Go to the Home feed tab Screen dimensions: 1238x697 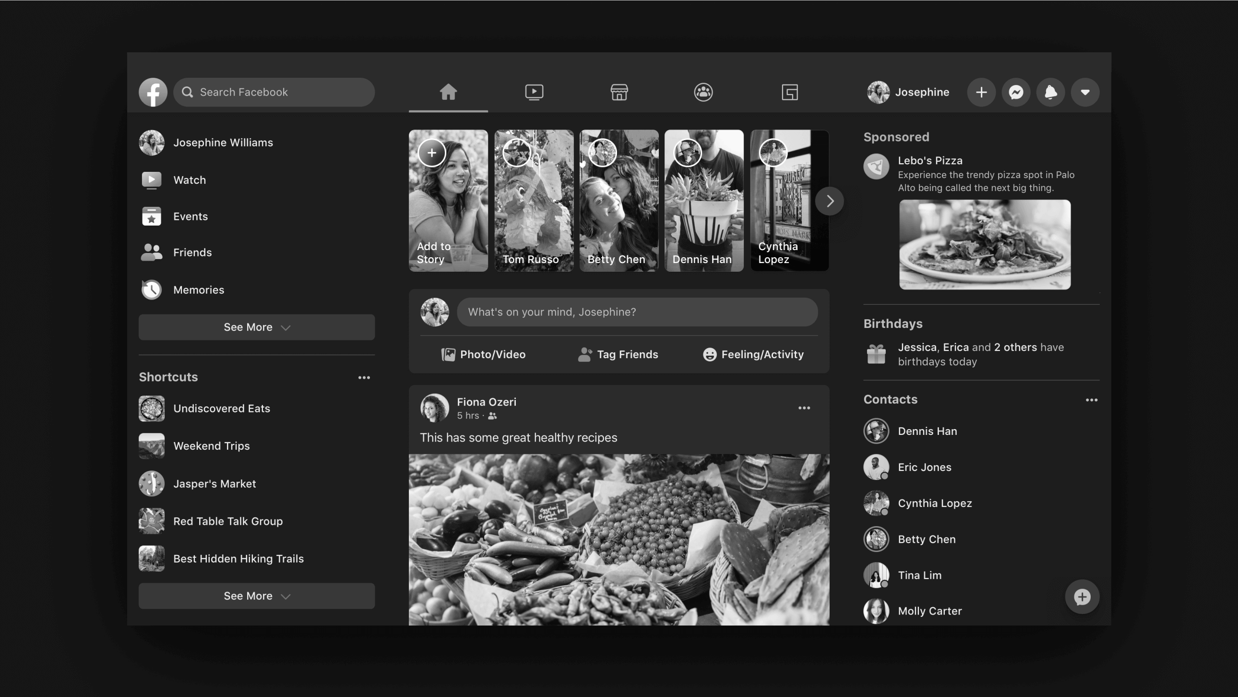[448, 92]
